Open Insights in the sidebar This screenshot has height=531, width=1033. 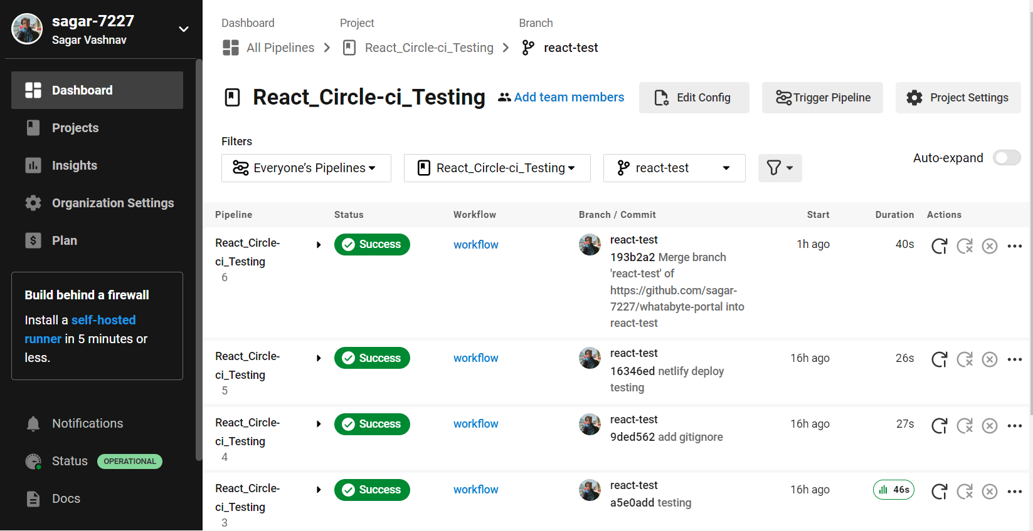coord(97,165)
